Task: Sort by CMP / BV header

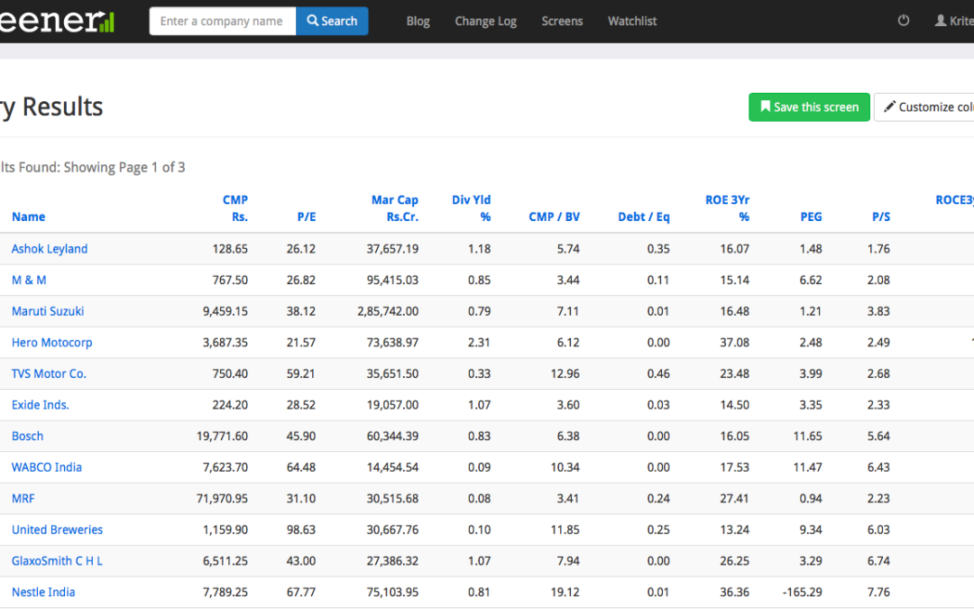Action: click(x=554, y=217)
